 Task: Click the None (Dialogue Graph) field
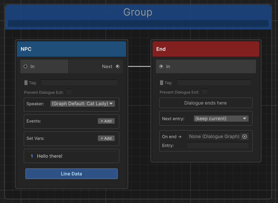(x=214, y=137)
